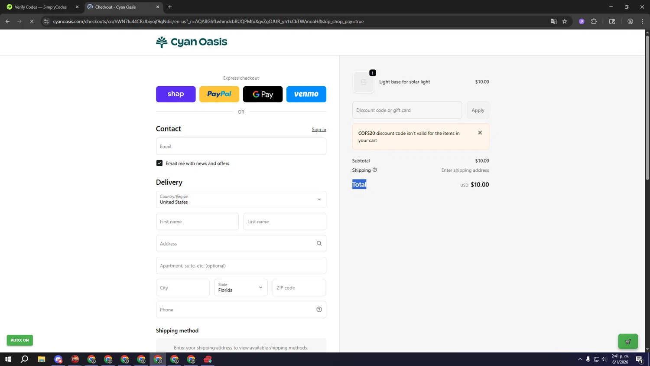The image size is (650, 366).
Task: Open the tab search icon
Action: pos(612,21)
